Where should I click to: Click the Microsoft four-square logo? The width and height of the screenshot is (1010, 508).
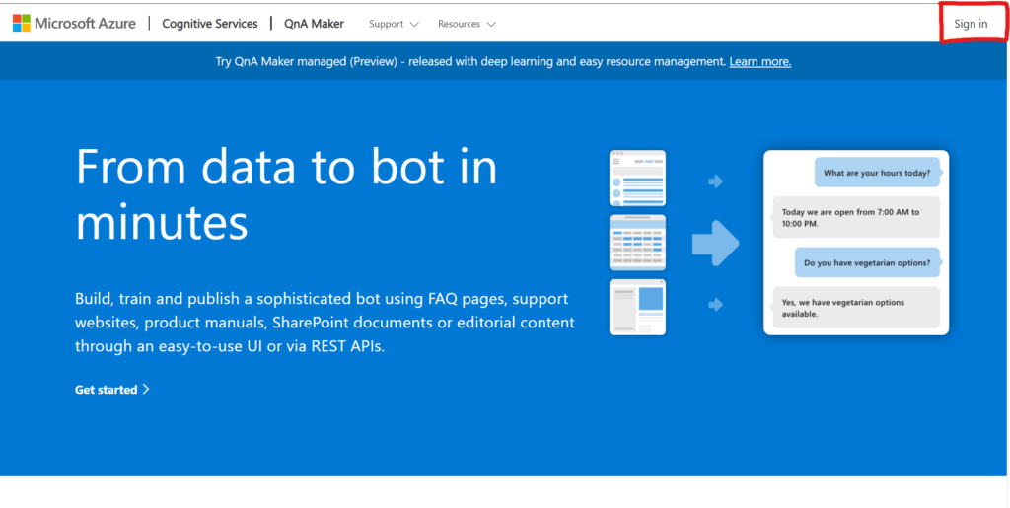click(x=21, y=23)
